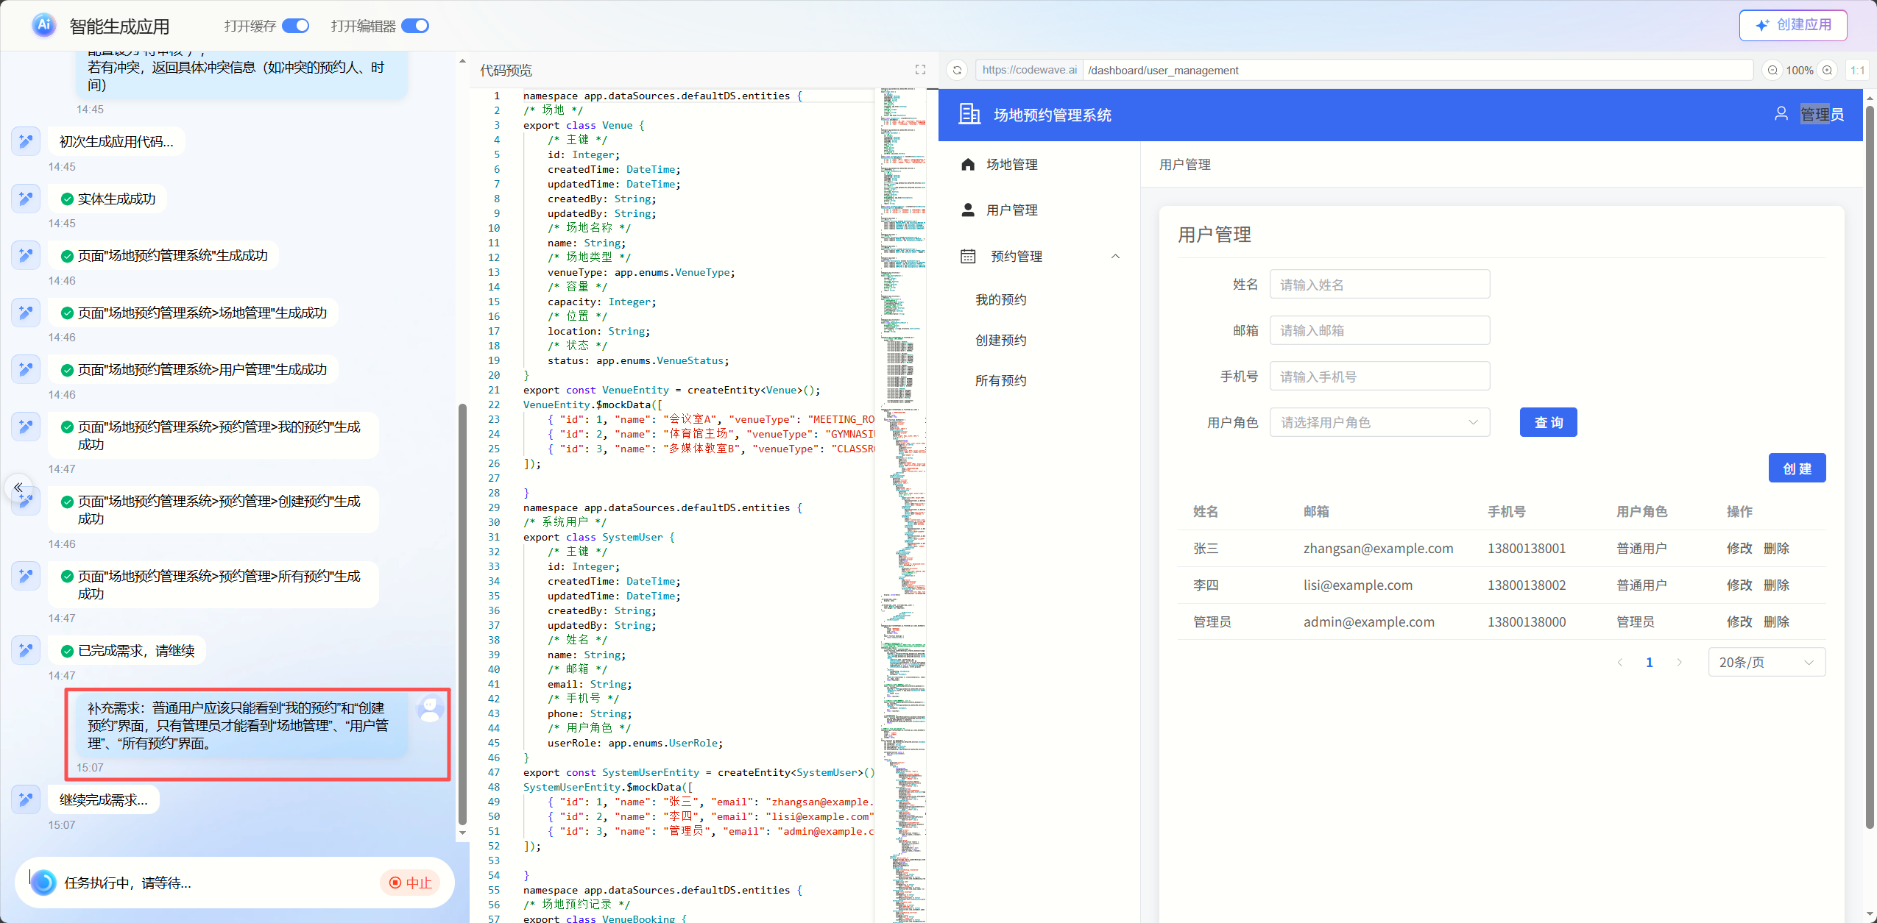This screenshot has width=1877, height=923.
Task: Toggle the 打开缓存 switch
Action: (x=296, y=26)
